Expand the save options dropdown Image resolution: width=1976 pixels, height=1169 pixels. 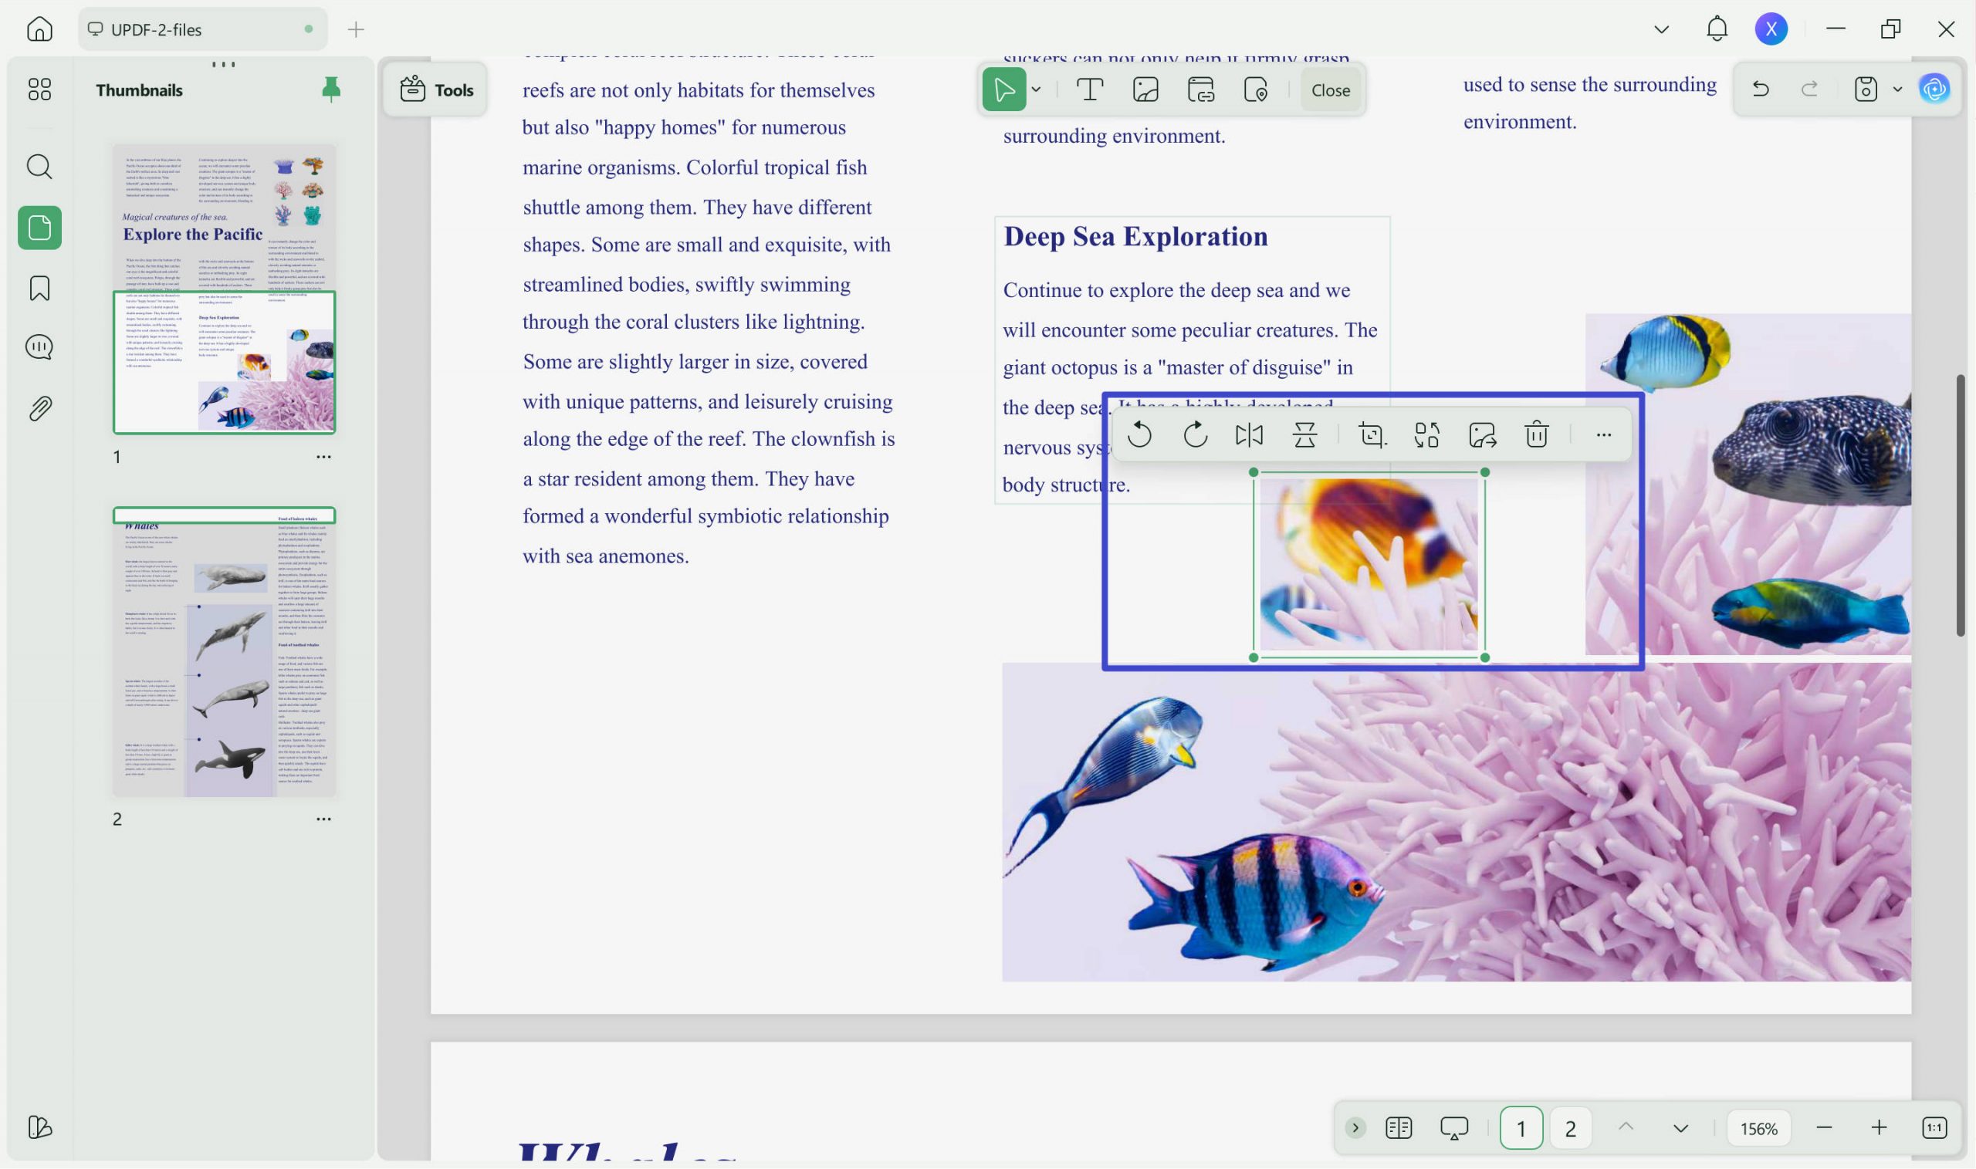[1897, 90]
